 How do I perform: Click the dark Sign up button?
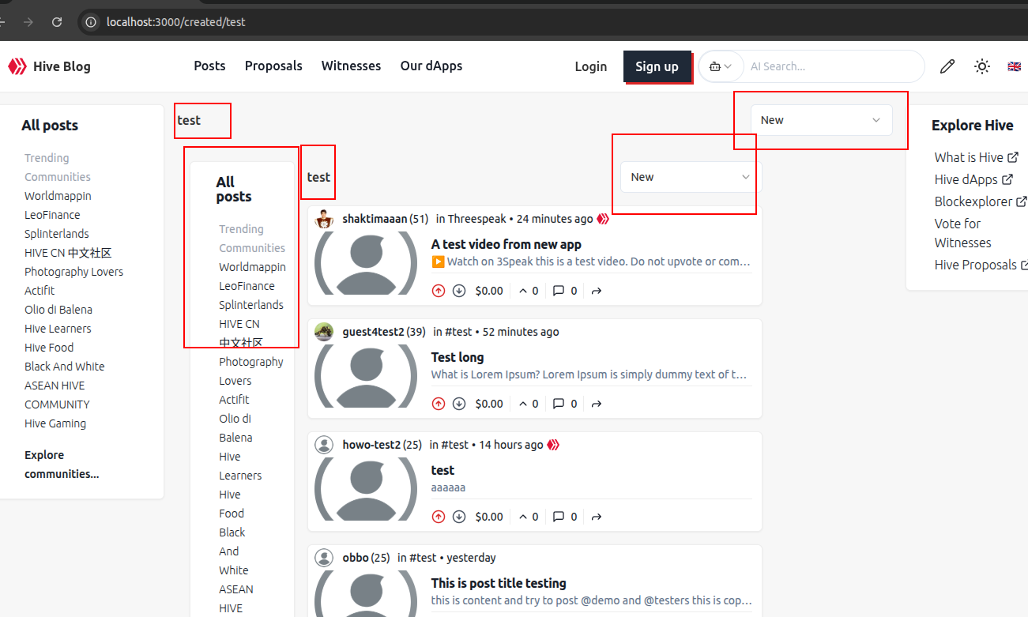point(657,66)
